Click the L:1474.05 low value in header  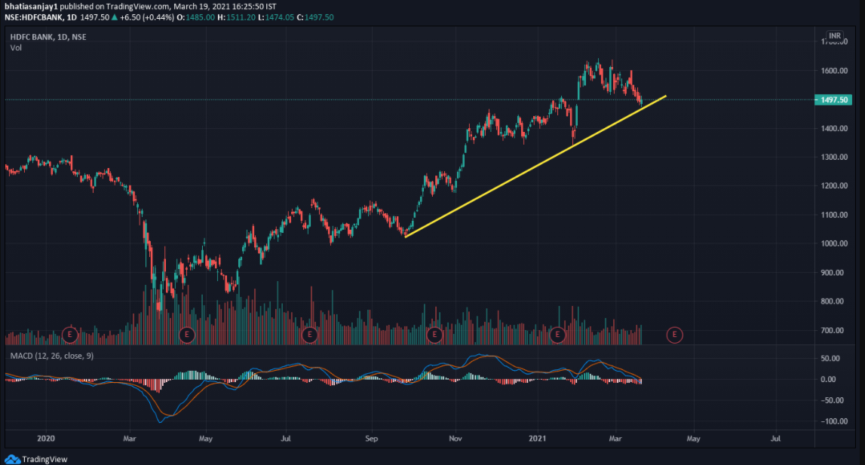[x=276, y=17]
